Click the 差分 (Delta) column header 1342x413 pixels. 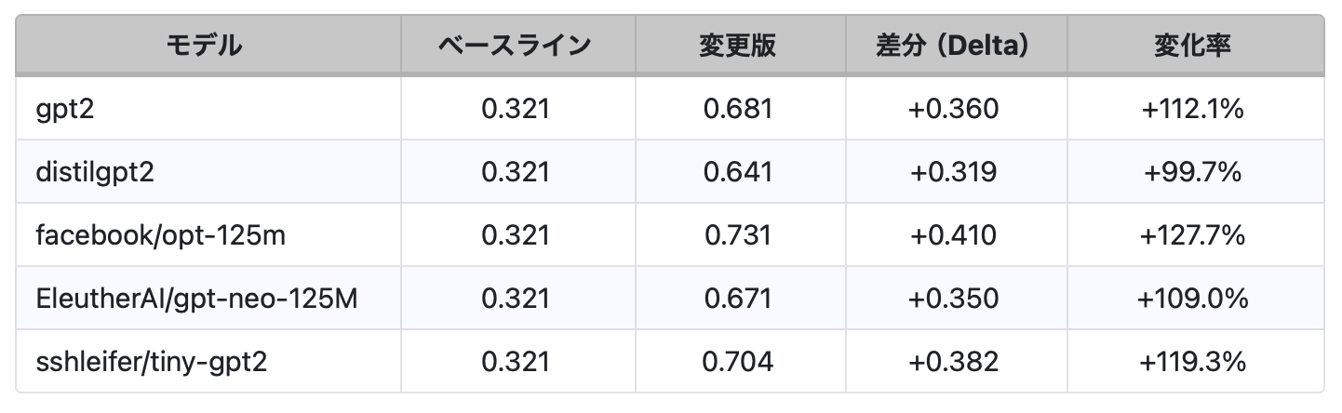(x=952, y=46)
